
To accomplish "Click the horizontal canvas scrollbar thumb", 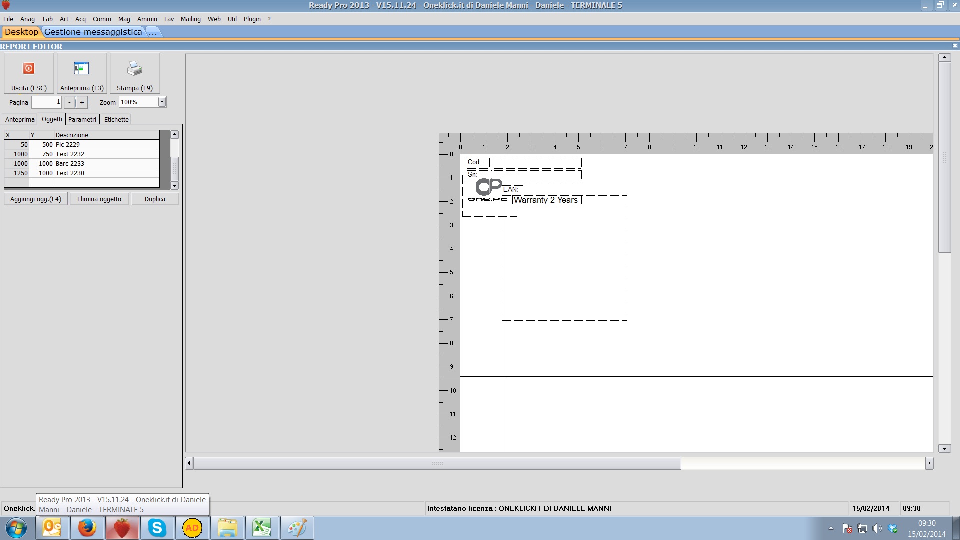I will (437, 463).
